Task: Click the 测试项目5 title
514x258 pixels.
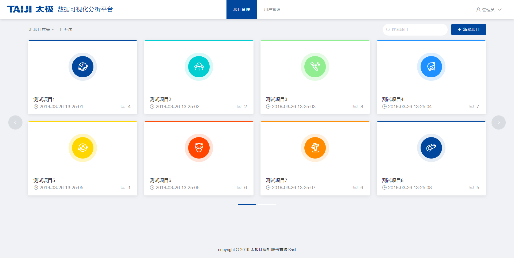Action: [44, 180]
